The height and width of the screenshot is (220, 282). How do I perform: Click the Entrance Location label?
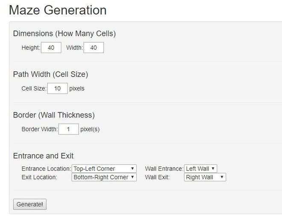coord(46,169)
